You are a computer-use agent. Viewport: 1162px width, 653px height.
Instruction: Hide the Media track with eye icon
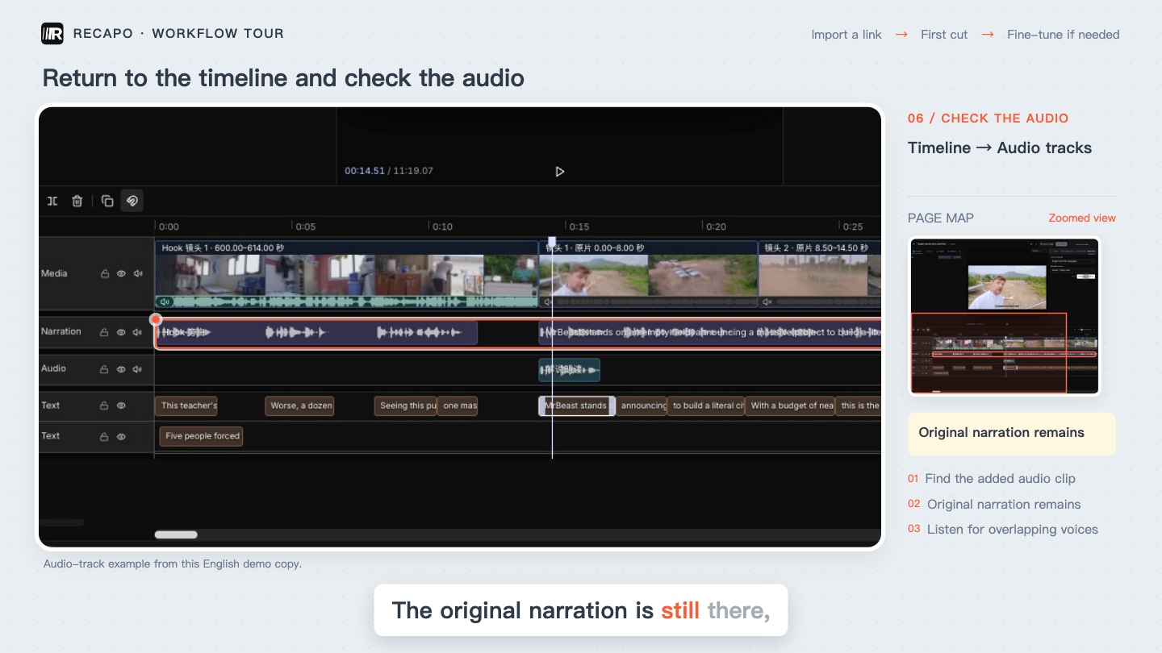[x=121, y=274]
